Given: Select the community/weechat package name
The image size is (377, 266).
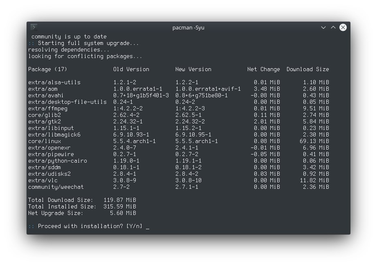Looking at the screenshot, I should [x=56, y=187].
